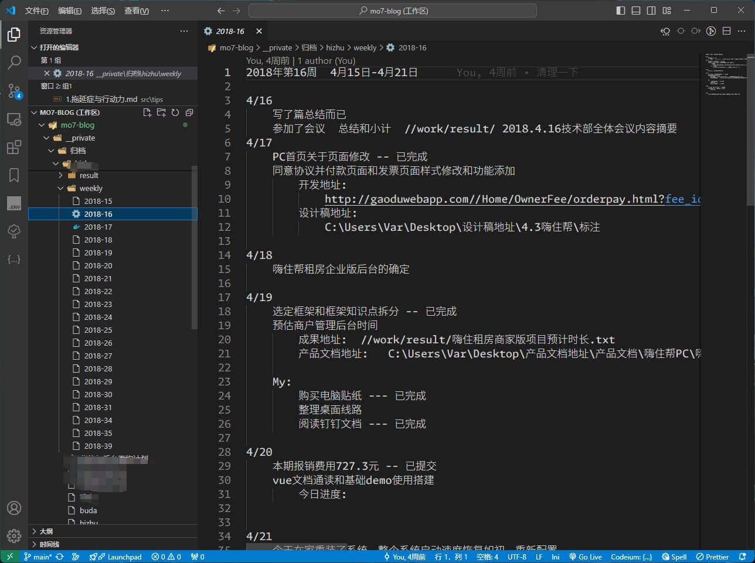Open the 选择(S) menu
The width and height of the screenshot is (755, 563).
tap(103, 11)
